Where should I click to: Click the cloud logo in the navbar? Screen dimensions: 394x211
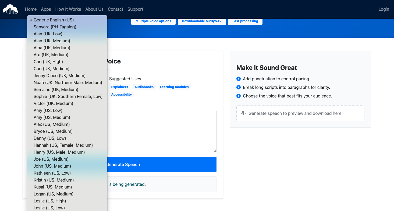[x=10, y=9]
